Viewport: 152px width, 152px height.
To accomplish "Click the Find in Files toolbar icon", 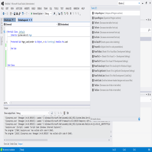I will [x=54, y=13].
